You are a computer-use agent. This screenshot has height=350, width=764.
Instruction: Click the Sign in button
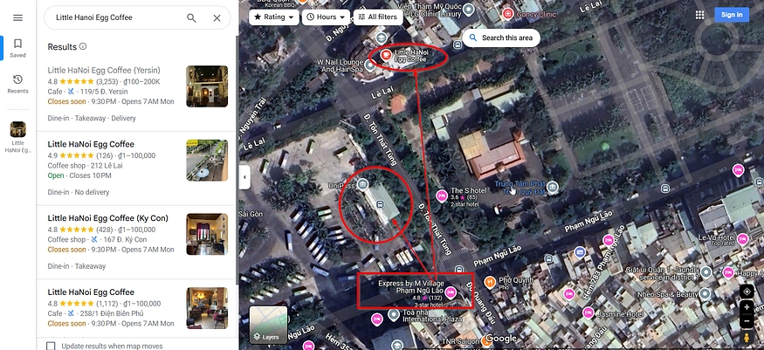pos(730,15)
